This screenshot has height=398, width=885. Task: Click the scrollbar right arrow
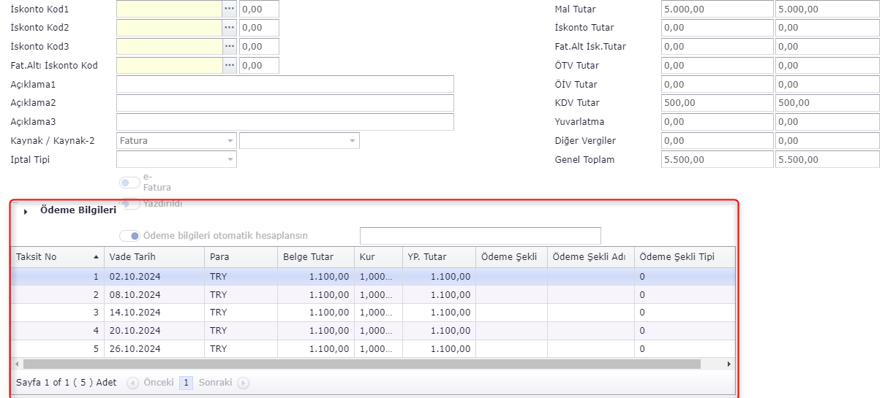click(x=728, y=364)
